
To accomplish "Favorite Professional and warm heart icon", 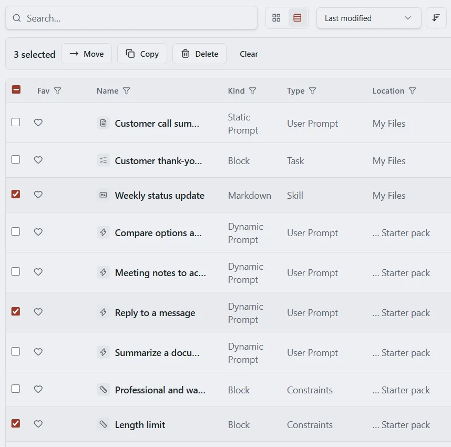I will pyautogui.click(x=38, y=390).
